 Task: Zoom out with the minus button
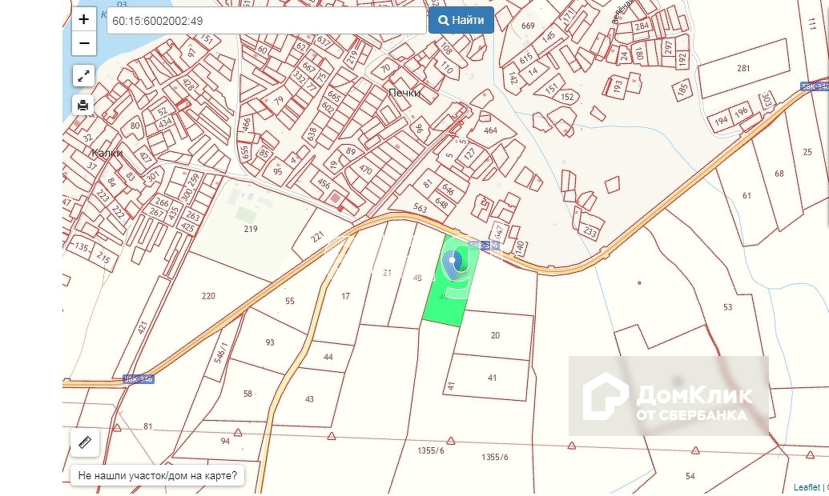(x=83, y=43)
